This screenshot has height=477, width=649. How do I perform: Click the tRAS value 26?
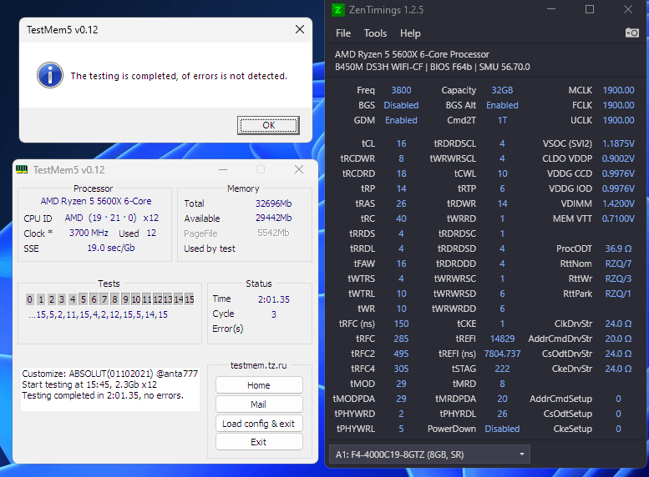click(x=401, y=203)
